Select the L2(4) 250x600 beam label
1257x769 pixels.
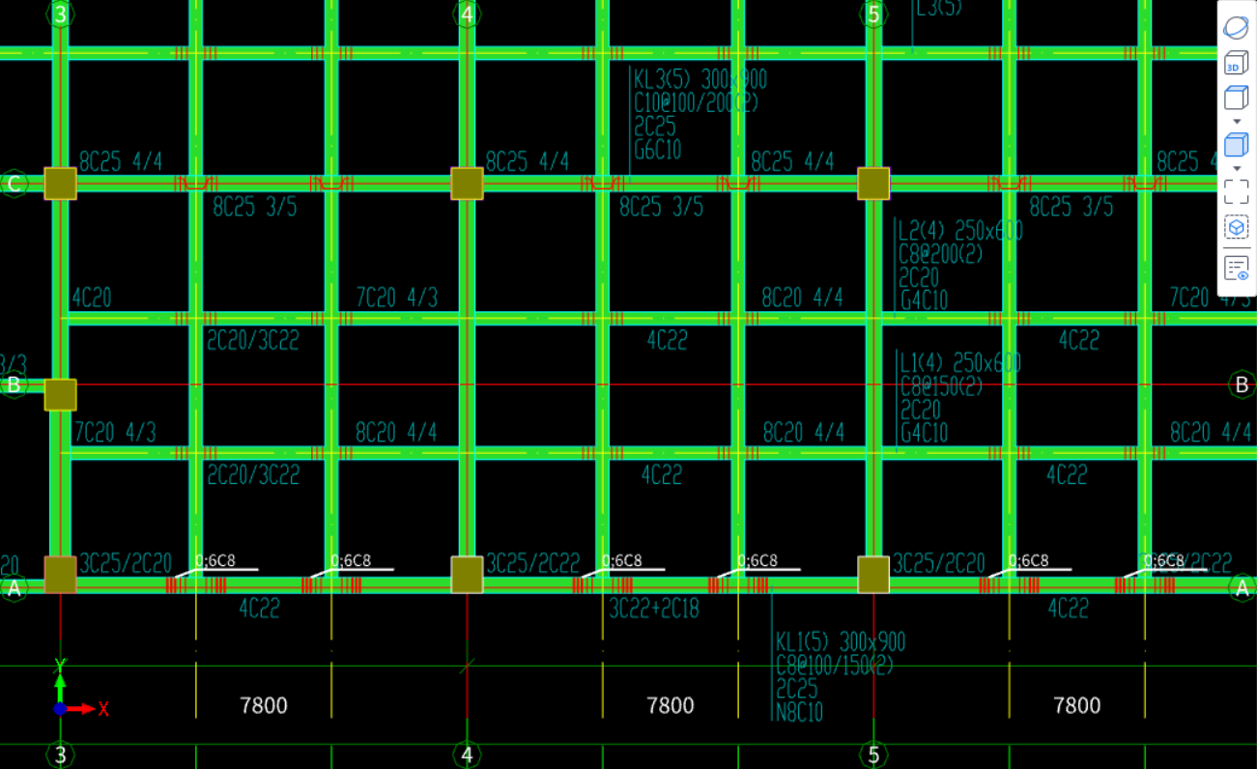click(960, 231)
